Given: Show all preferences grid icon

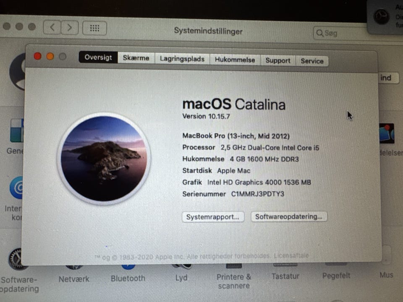Looking at the screenshot, I should (94, 28).
